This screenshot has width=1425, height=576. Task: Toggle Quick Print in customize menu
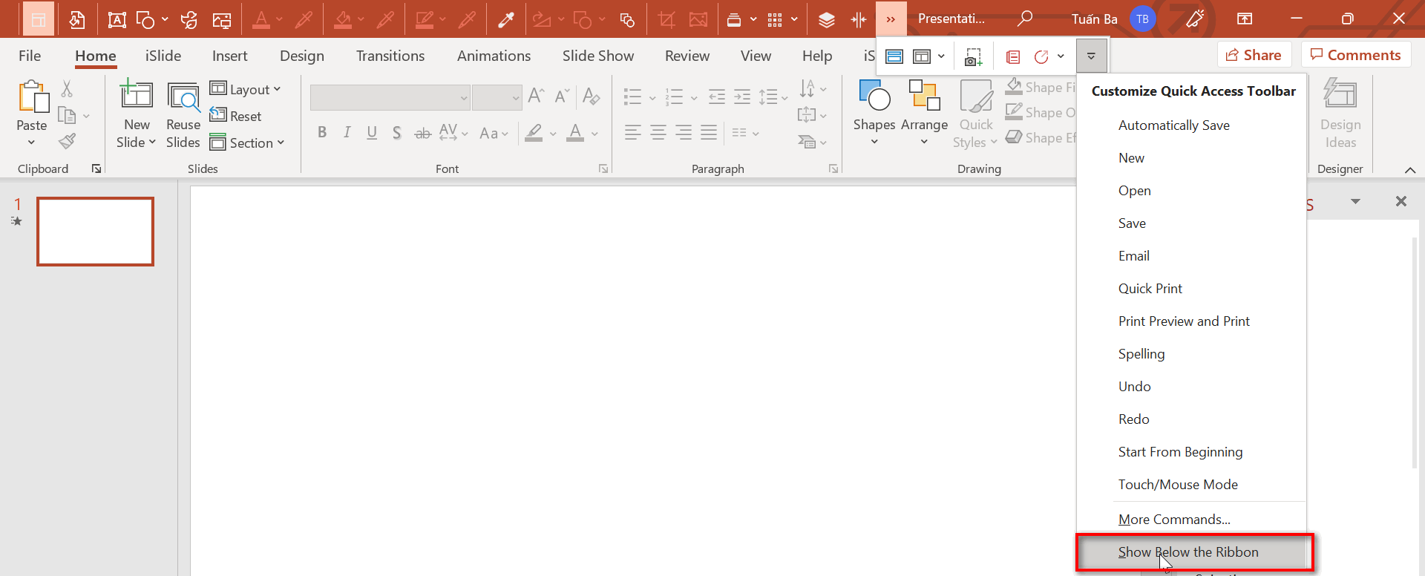[x=1192, y=289]
